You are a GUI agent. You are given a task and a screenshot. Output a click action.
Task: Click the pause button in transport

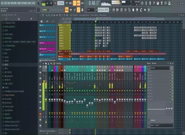point(48,3)
